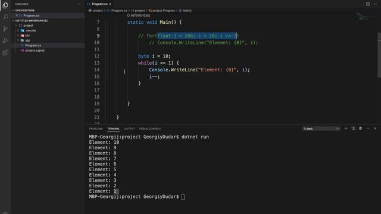This screenshot has width=381, height=214.
Task: Click the uncommented Console.WriteLine on line 14
Action: (x=199, y=70)
